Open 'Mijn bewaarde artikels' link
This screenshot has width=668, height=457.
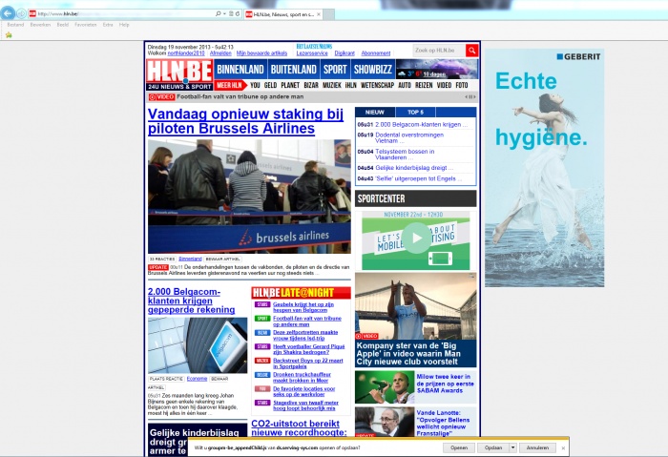pyautogui.click(x=262, y=53)
